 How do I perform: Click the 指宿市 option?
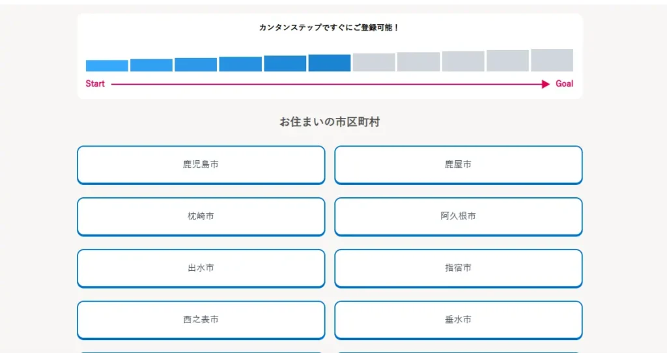click(x=458, y=268)
